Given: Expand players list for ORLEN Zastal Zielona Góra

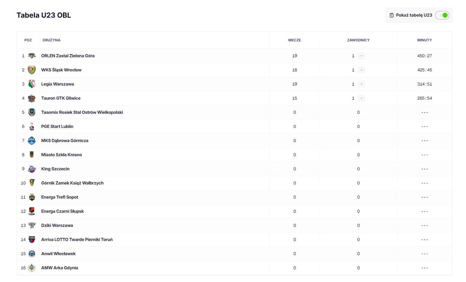Looking at the screenshot, I should [362, 56].
